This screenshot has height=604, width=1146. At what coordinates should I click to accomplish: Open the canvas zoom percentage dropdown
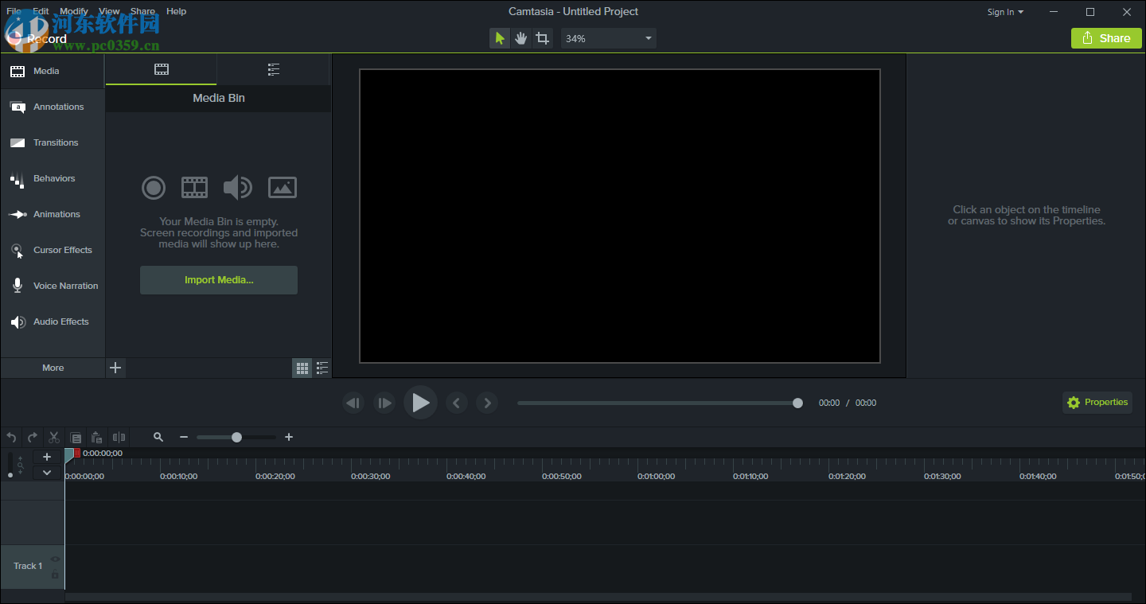pyautogui.click(x=608, y=37)
